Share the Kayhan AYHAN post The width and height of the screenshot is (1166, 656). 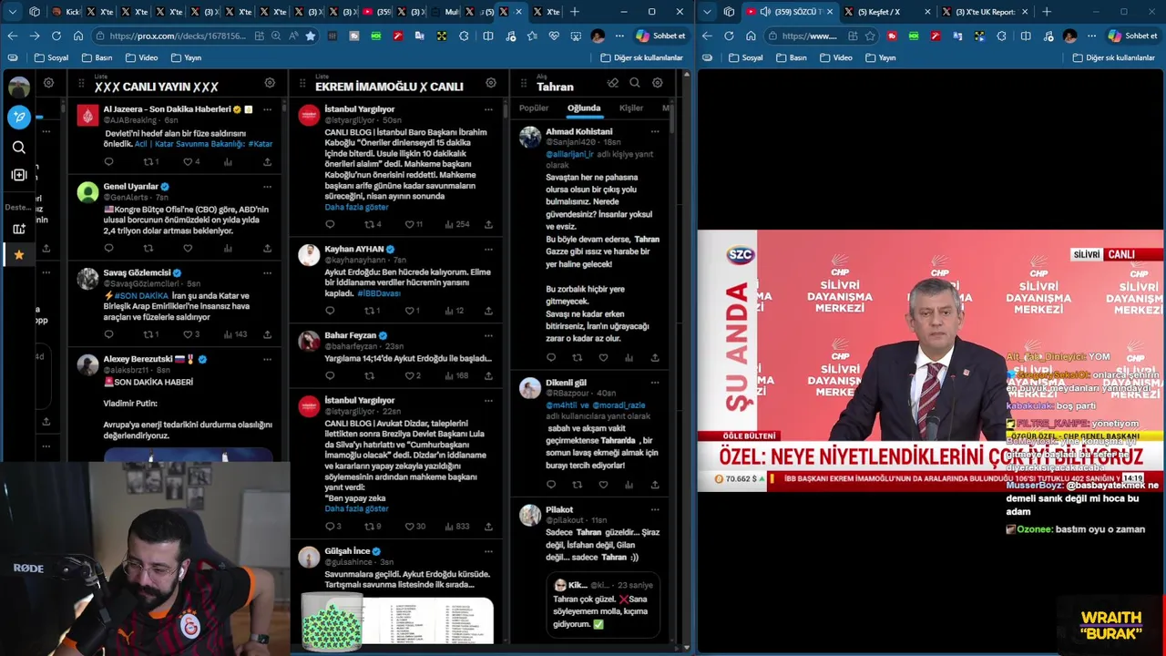coord(488,311)
